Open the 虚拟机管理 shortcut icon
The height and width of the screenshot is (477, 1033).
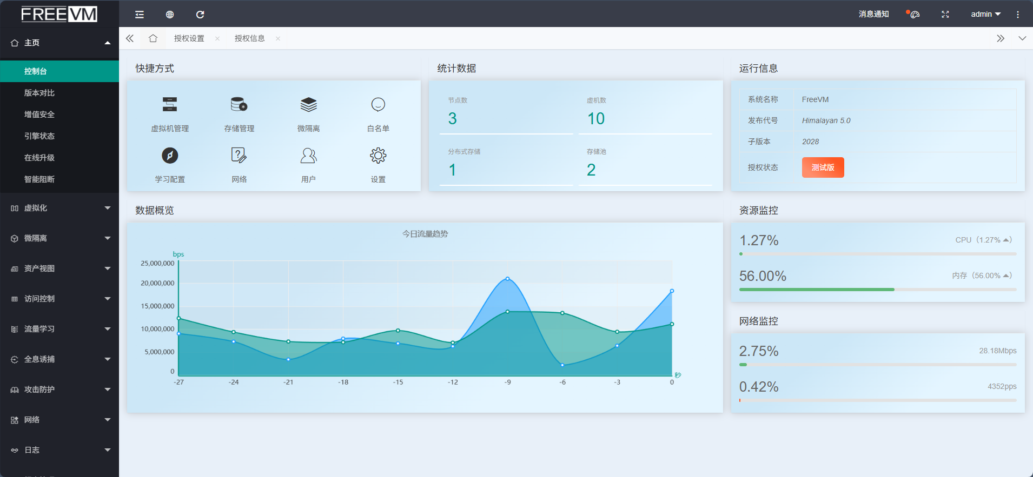pos(170,104)
